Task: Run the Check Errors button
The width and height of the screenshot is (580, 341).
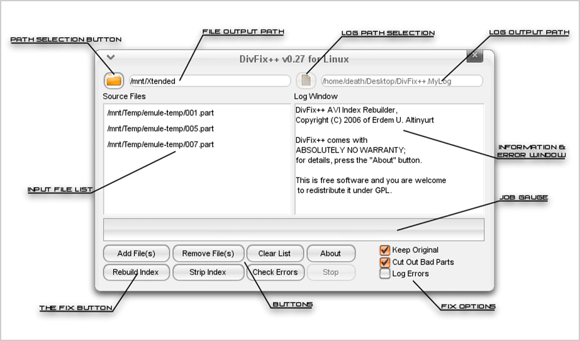Action: coord(275,272)
